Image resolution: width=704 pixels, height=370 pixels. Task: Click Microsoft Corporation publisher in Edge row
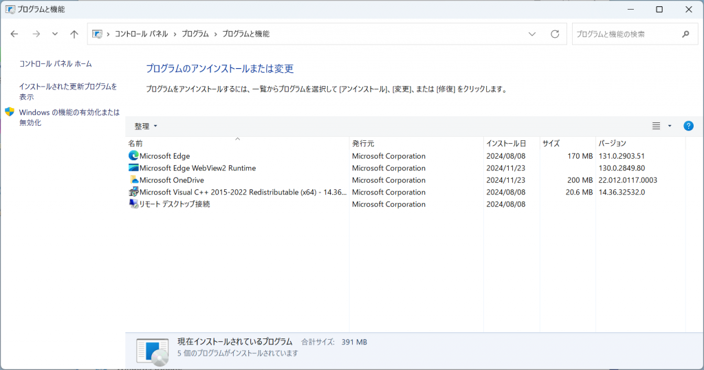pyautogui.click(x=389, y=156)
